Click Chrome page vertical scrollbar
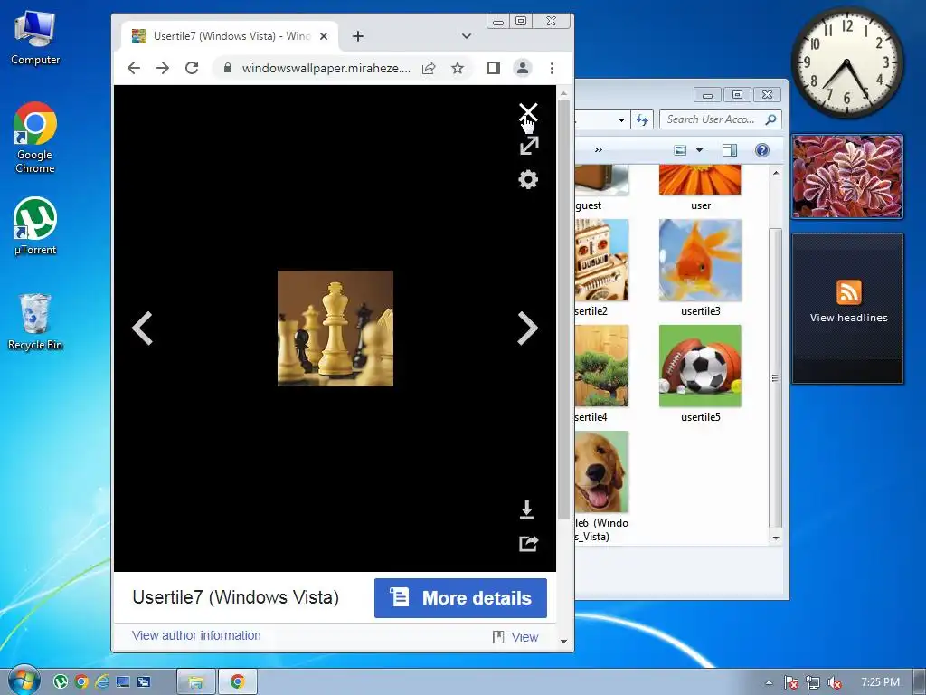 563,309
